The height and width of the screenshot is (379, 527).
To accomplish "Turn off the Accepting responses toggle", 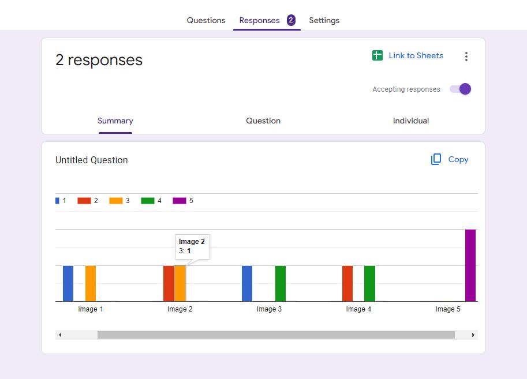I will pyautogui.click(x=461, y=89).
